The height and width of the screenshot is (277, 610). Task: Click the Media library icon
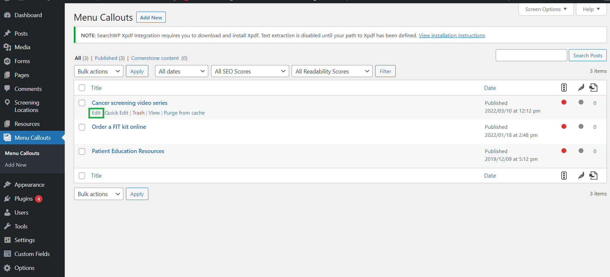pyautogui.click(x=7, y=47)
